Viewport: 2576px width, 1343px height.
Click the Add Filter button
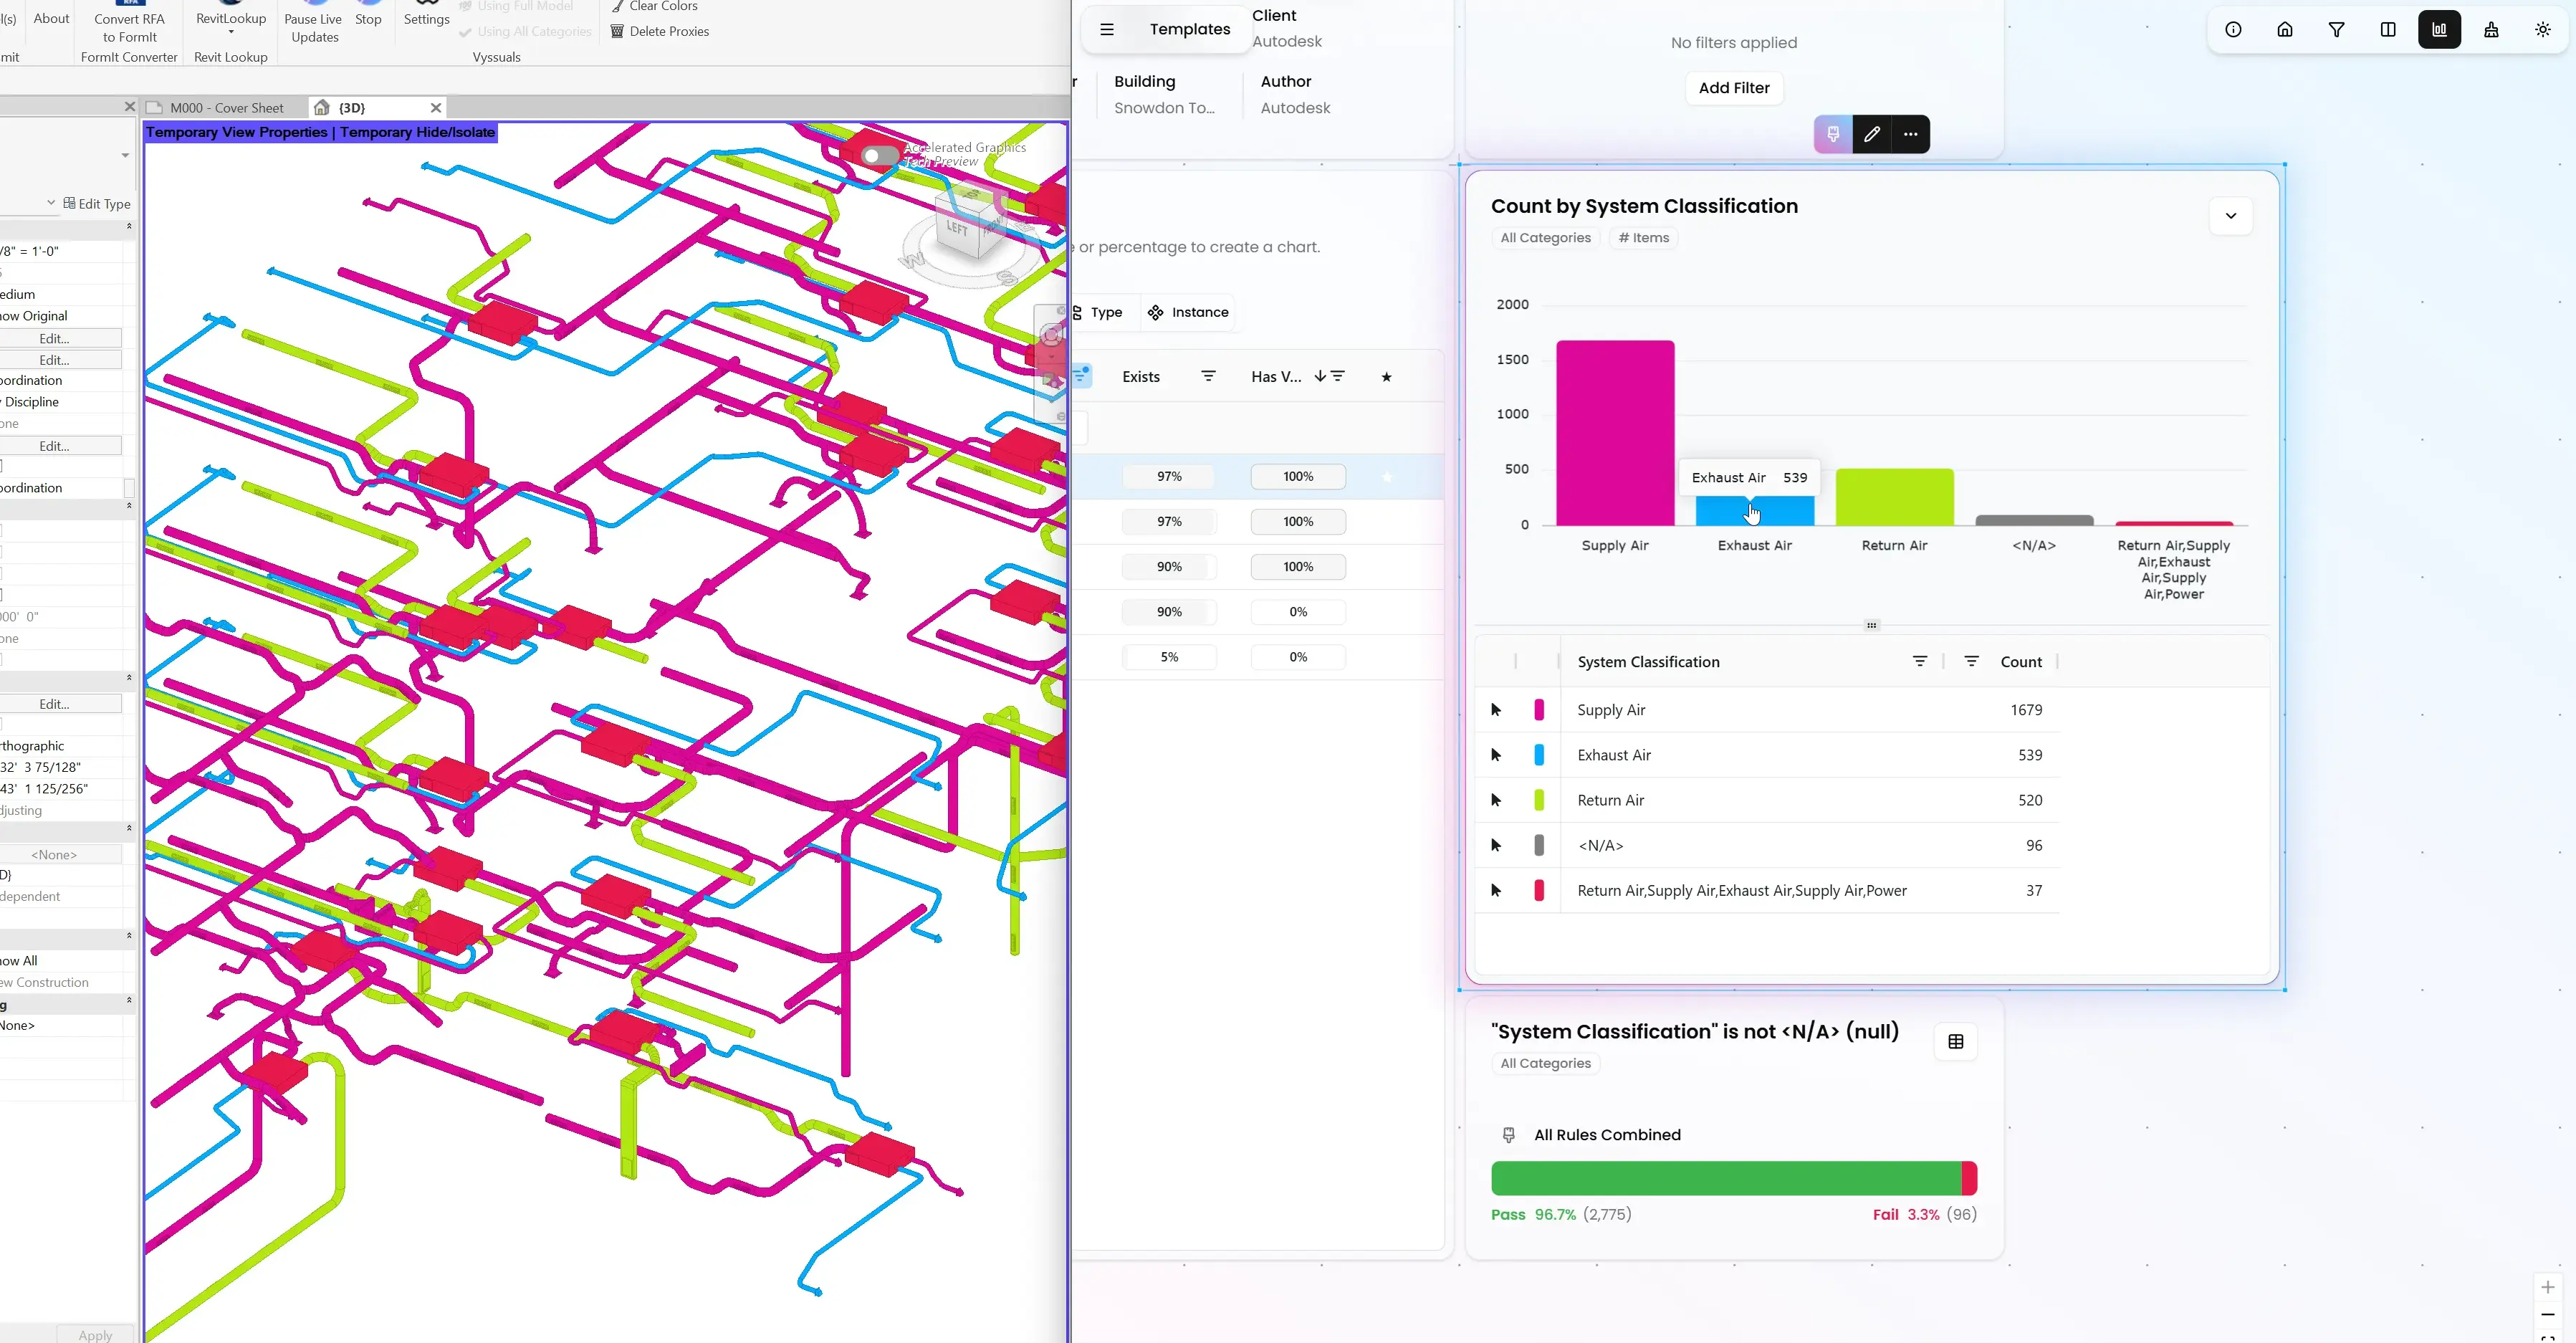(1733, 88)
